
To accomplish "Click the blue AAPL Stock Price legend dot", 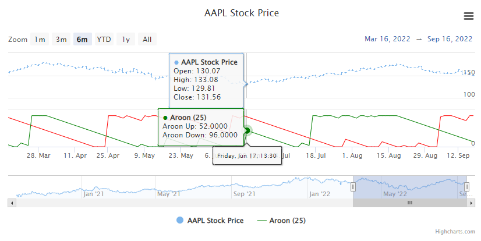I will (x=179, y=221).
